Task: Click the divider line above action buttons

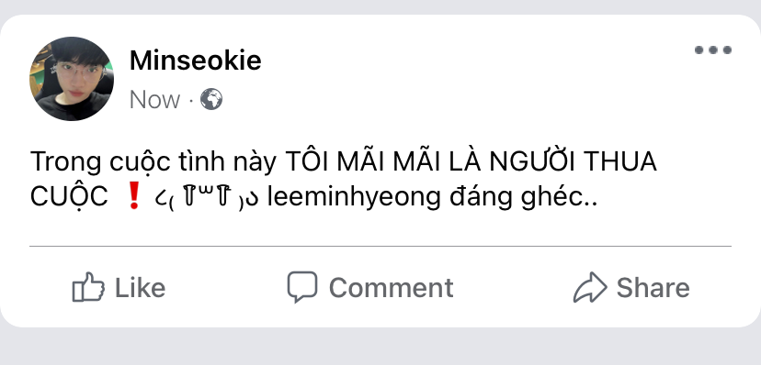Action: point(380,247)
